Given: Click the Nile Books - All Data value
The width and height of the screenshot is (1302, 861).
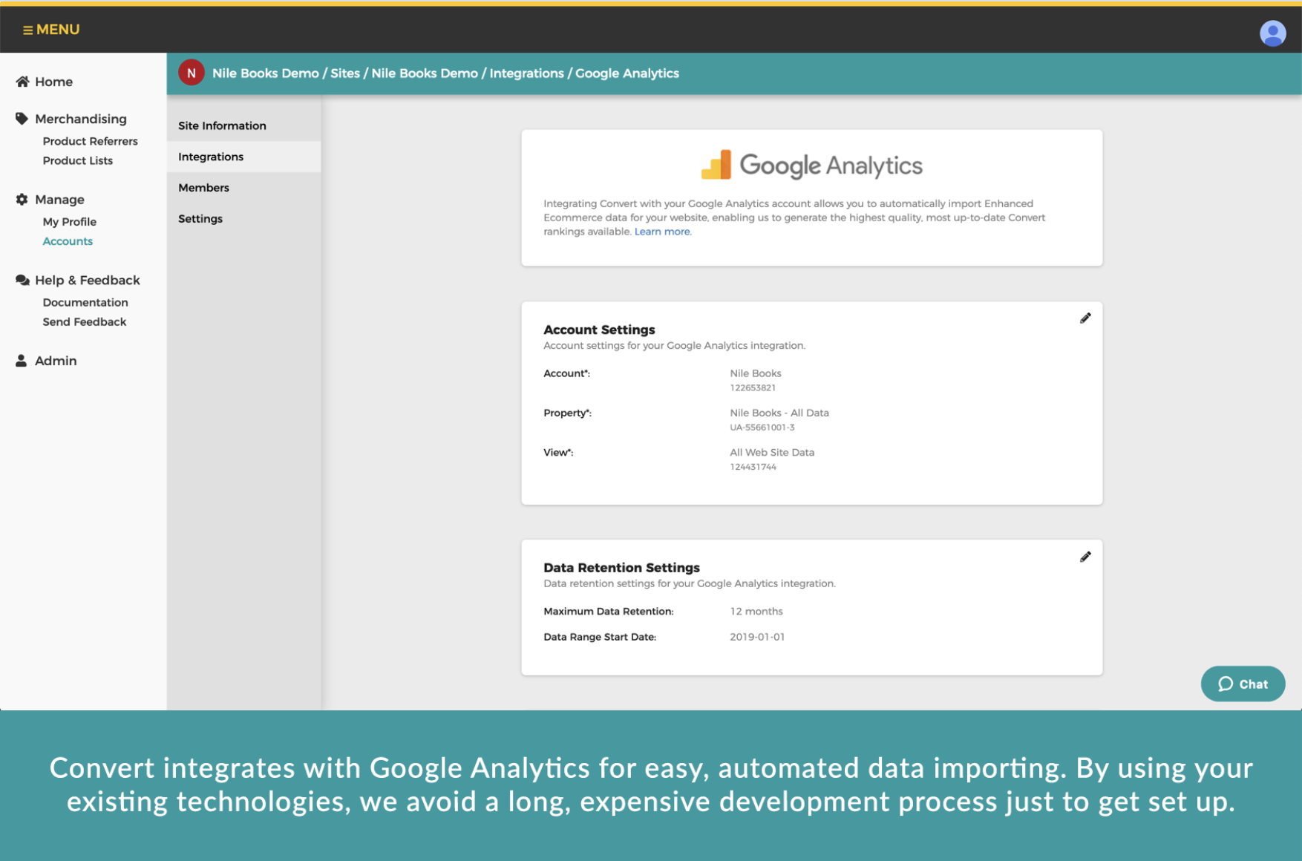Looking at the screenshot, I should (779, 413).
